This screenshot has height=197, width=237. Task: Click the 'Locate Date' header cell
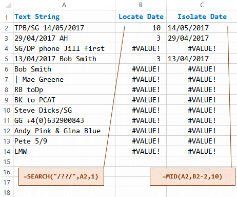pos(141,16)
